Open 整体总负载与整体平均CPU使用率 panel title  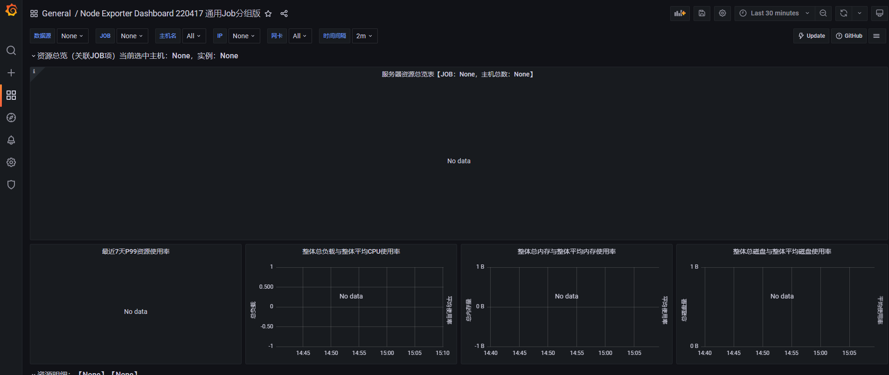(x=351, y=251)
